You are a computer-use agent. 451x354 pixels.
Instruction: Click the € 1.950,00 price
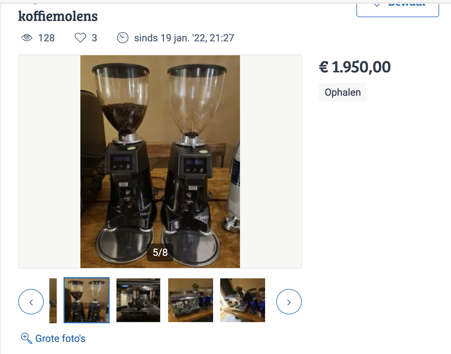[355, 67]
